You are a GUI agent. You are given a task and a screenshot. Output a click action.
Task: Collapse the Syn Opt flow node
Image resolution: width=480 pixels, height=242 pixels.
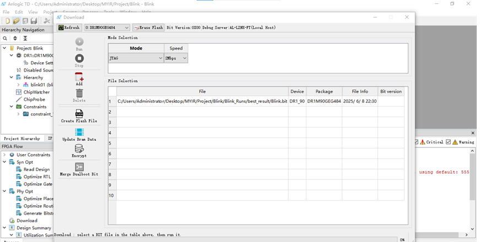[x=4, y=162]
